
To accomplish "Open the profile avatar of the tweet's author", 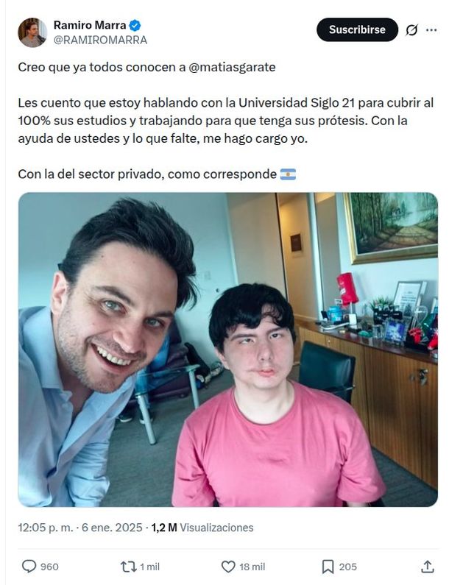I will 32,32.
